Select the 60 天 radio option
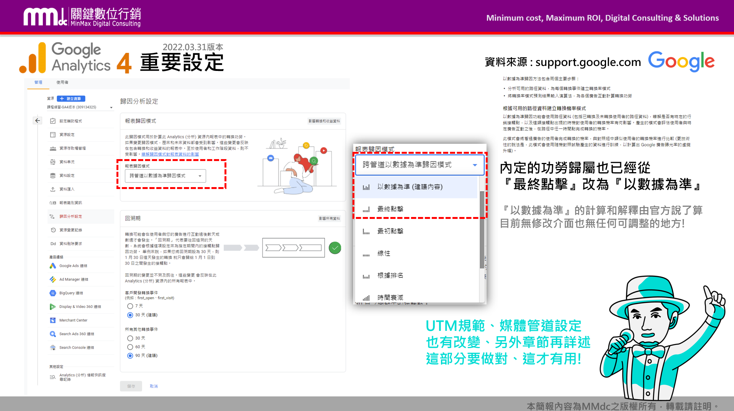The height and width of the screenshot is (411, 734). tap(130, 347)
